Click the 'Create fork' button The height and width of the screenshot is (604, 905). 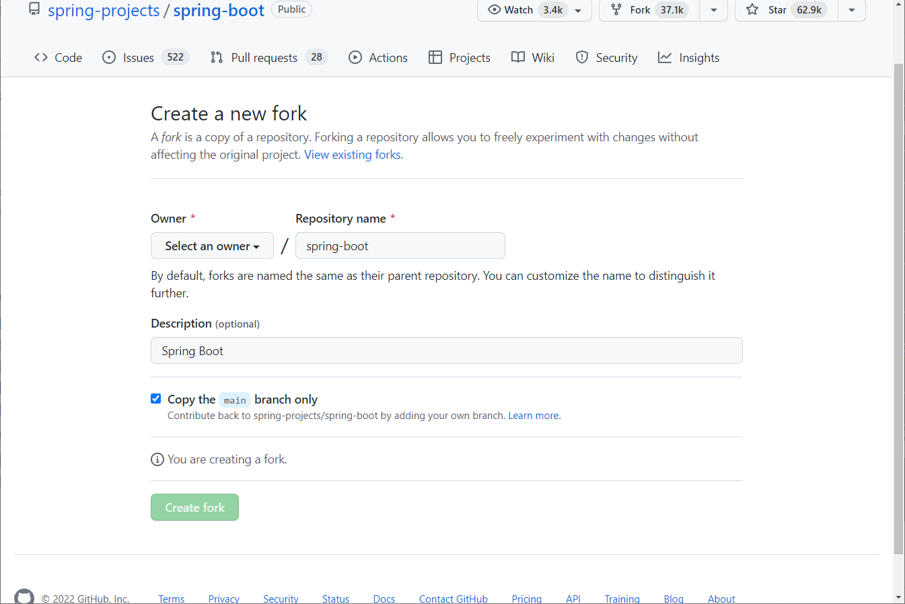click(x=194, y=507)
